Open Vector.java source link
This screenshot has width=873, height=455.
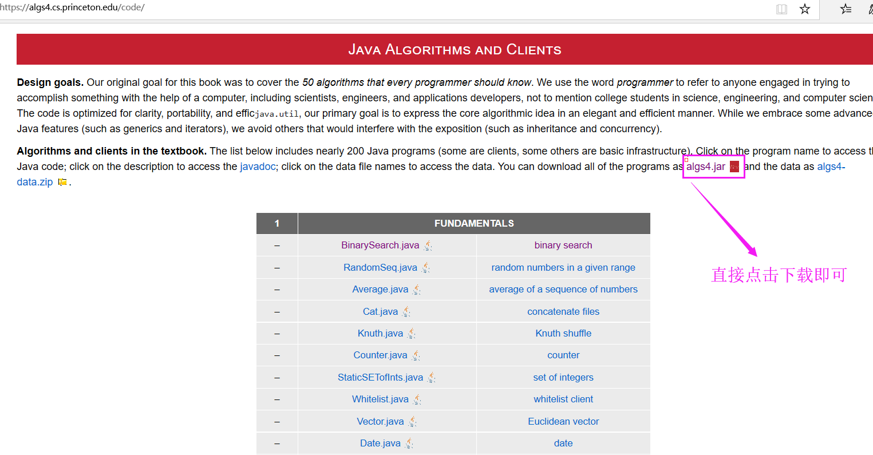380,421
